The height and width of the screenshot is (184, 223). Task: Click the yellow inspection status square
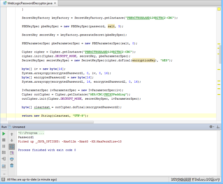point(219,9)
